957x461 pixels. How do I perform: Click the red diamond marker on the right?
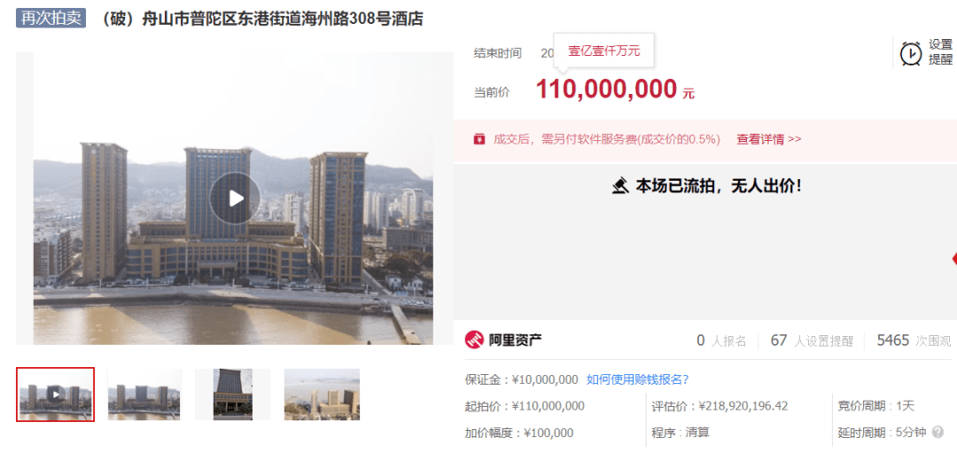coord(954,259)
